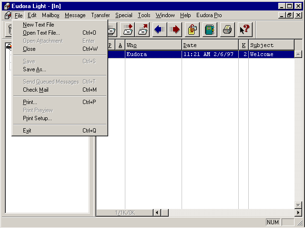Activate Context Help question-mark cursor icon

pos(245,29)
